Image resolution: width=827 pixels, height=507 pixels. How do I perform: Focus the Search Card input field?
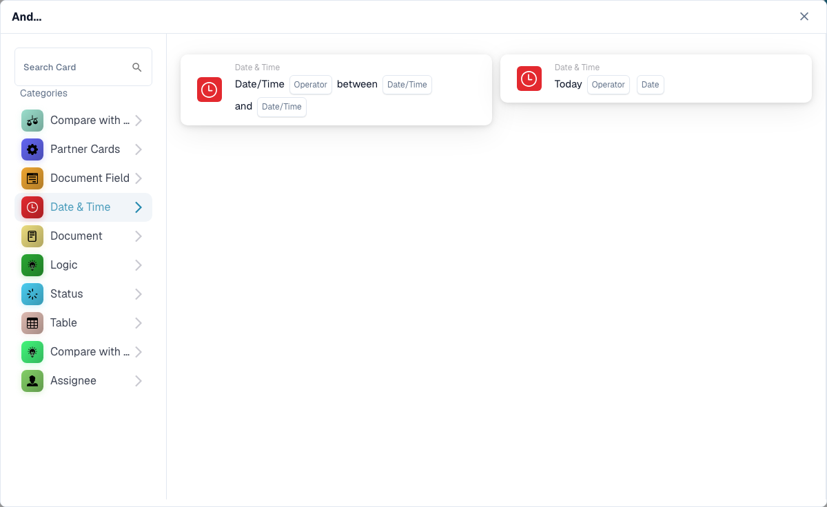click(83, 67)
